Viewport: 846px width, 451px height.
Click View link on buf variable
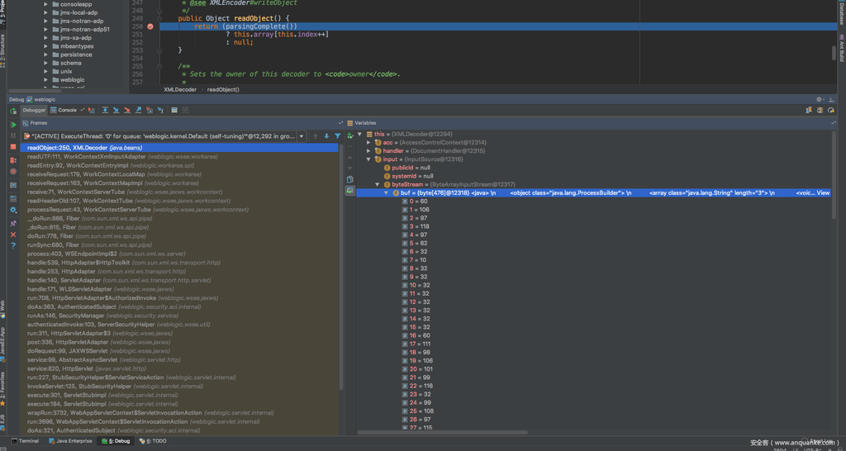click(823, 193)
